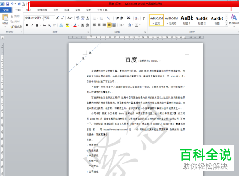Apply yellow text highlight color
The height and width of the screenshot is (176, 239).
point(68,25)
